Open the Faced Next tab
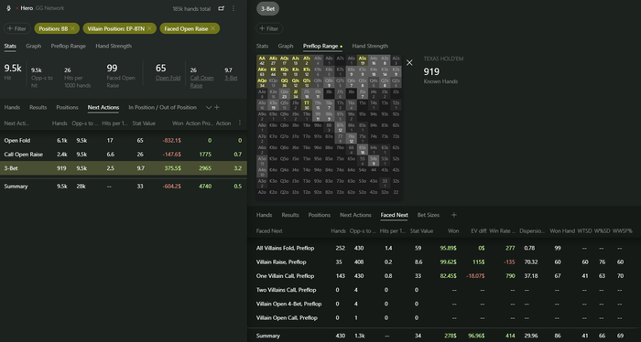 [x=394, y=215]
